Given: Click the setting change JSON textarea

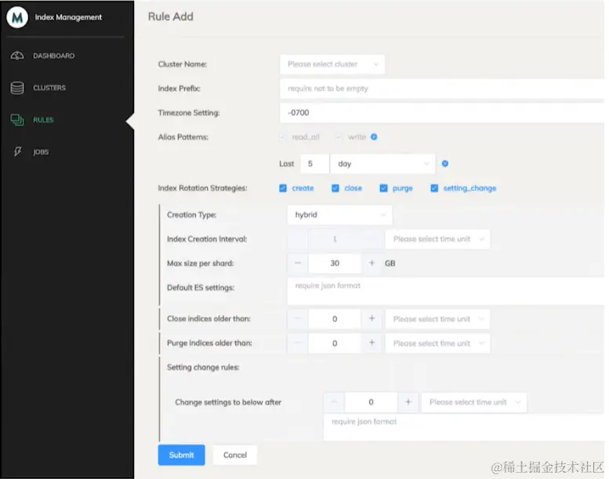Looking at the screenshot, I should point(464,427).
